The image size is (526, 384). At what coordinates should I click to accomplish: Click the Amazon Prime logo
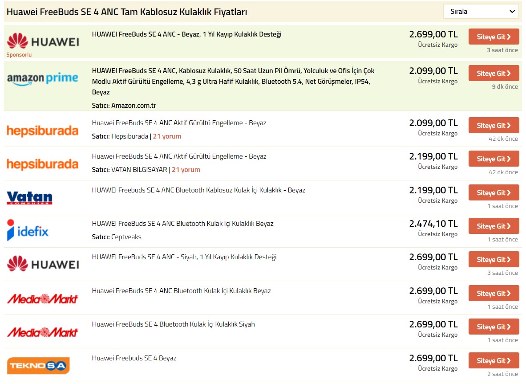click(43, 78)
